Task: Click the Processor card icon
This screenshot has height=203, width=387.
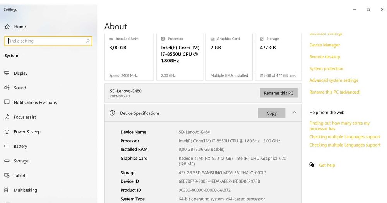Action: coord(163,39)
